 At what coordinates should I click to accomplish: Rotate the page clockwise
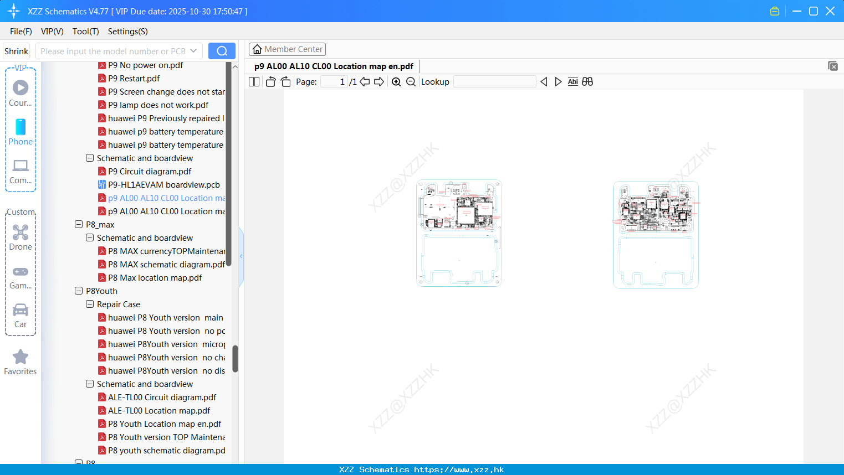(x=285, y=82)
